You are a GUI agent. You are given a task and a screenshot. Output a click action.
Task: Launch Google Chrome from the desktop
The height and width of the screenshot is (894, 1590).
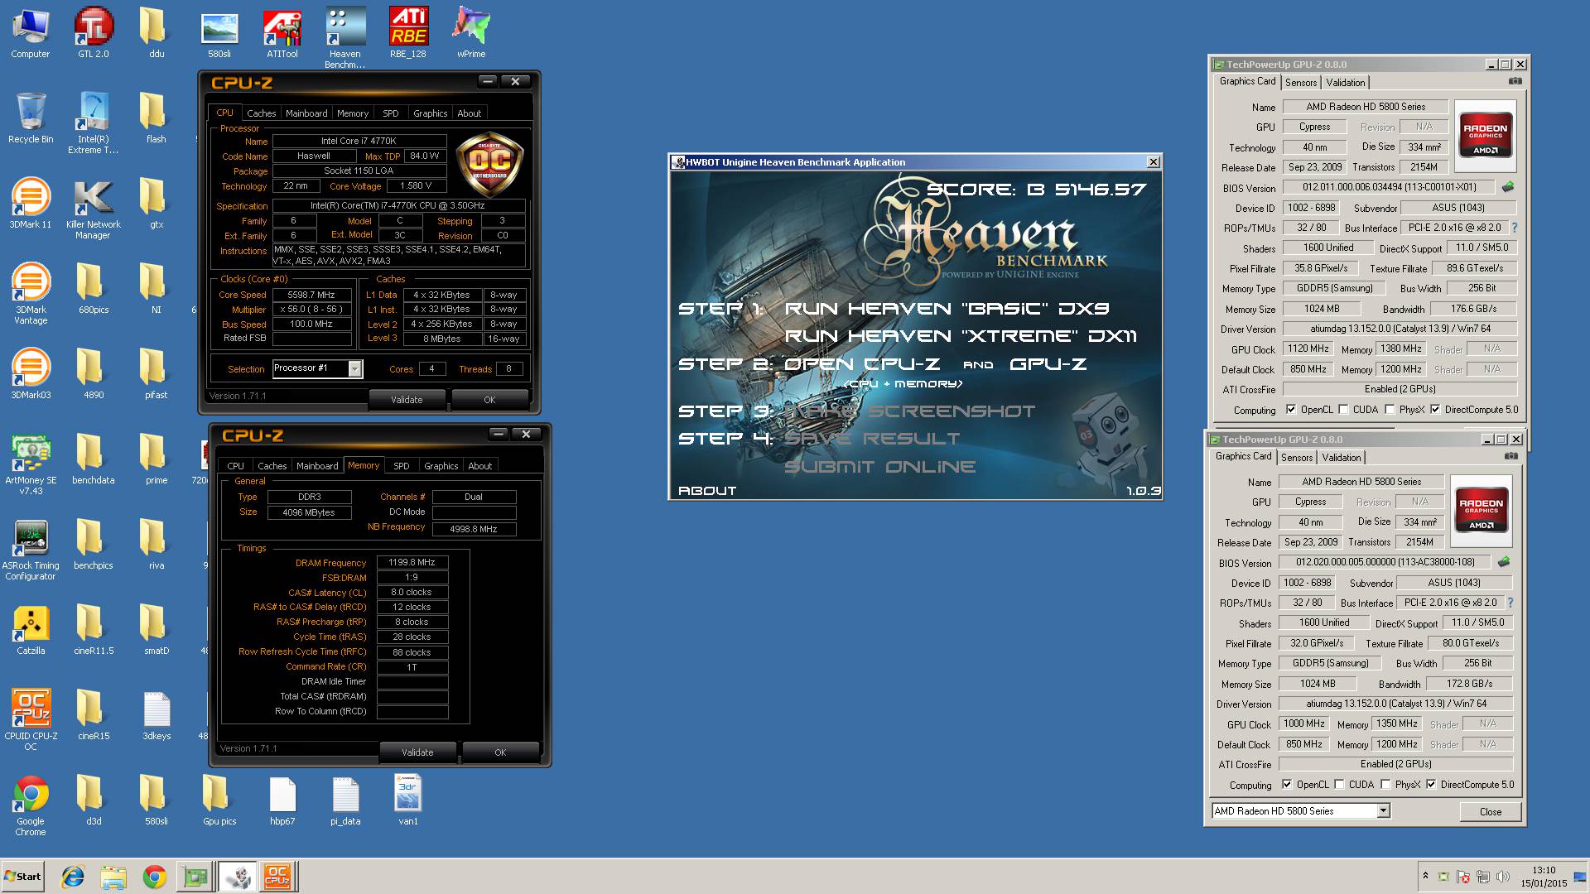point(31,805)
